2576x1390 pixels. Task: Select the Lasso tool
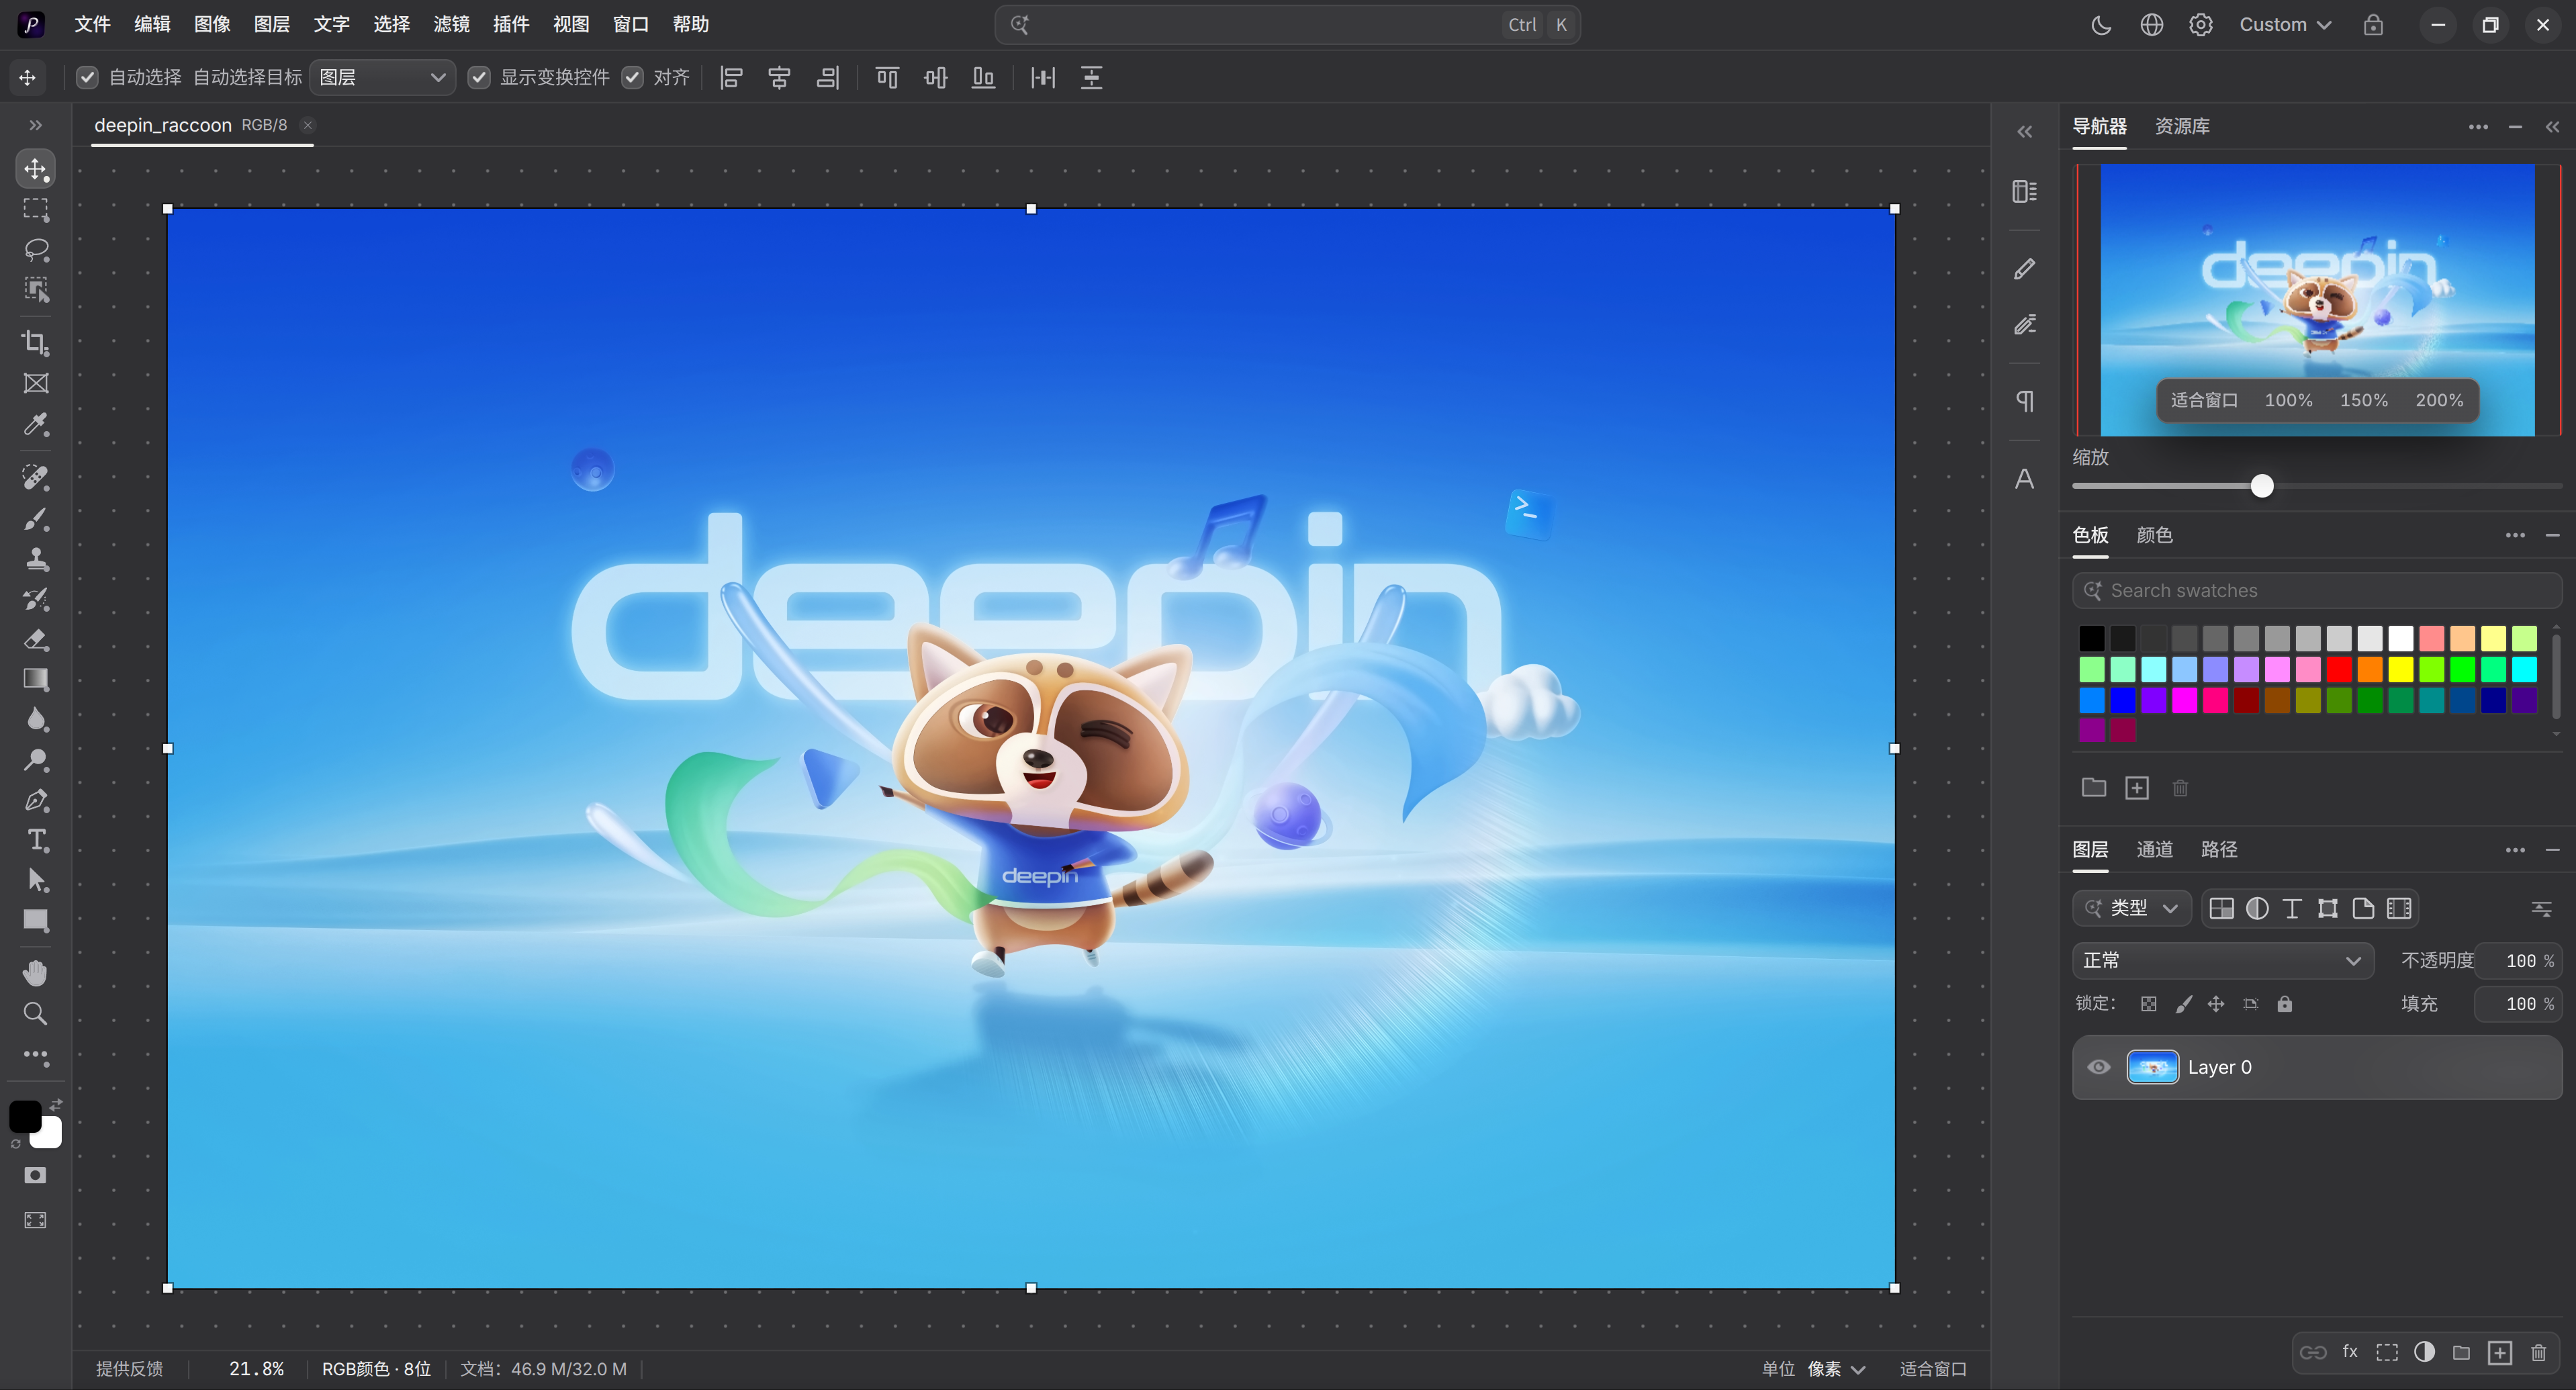coord(36,249)
